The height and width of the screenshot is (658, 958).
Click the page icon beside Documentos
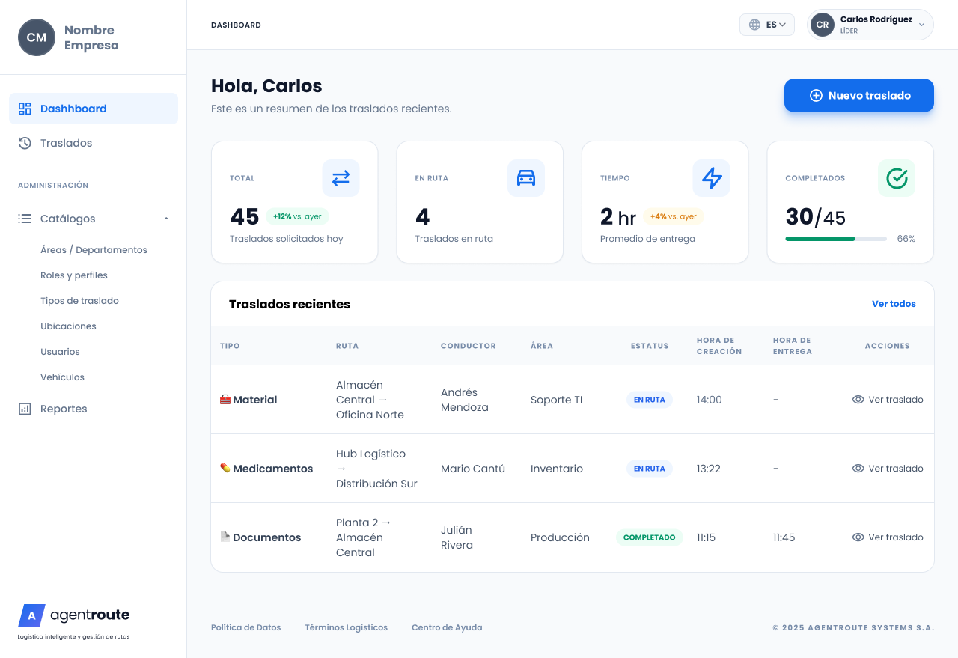(225, 537)
